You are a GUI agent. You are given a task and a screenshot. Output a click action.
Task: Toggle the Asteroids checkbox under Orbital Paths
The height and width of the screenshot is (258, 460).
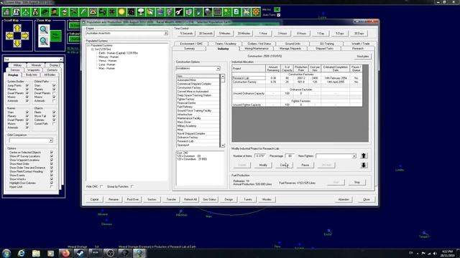pos(54,100)
